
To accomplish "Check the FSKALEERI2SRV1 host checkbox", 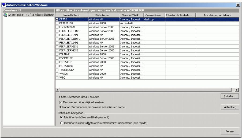I will tap(57, 39).
